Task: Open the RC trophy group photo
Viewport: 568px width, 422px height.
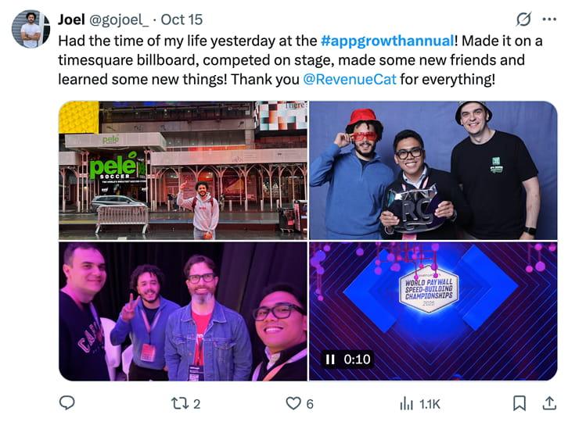Action: 433,170
